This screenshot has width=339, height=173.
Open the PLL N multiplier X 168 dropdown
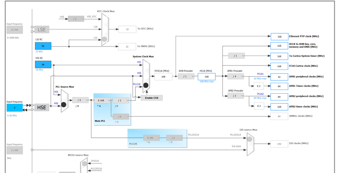[102, 100]
